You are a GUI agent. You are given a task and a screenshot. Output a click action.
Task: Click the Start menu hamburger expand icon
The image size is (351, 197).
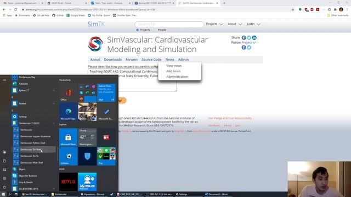click(4, 80)
